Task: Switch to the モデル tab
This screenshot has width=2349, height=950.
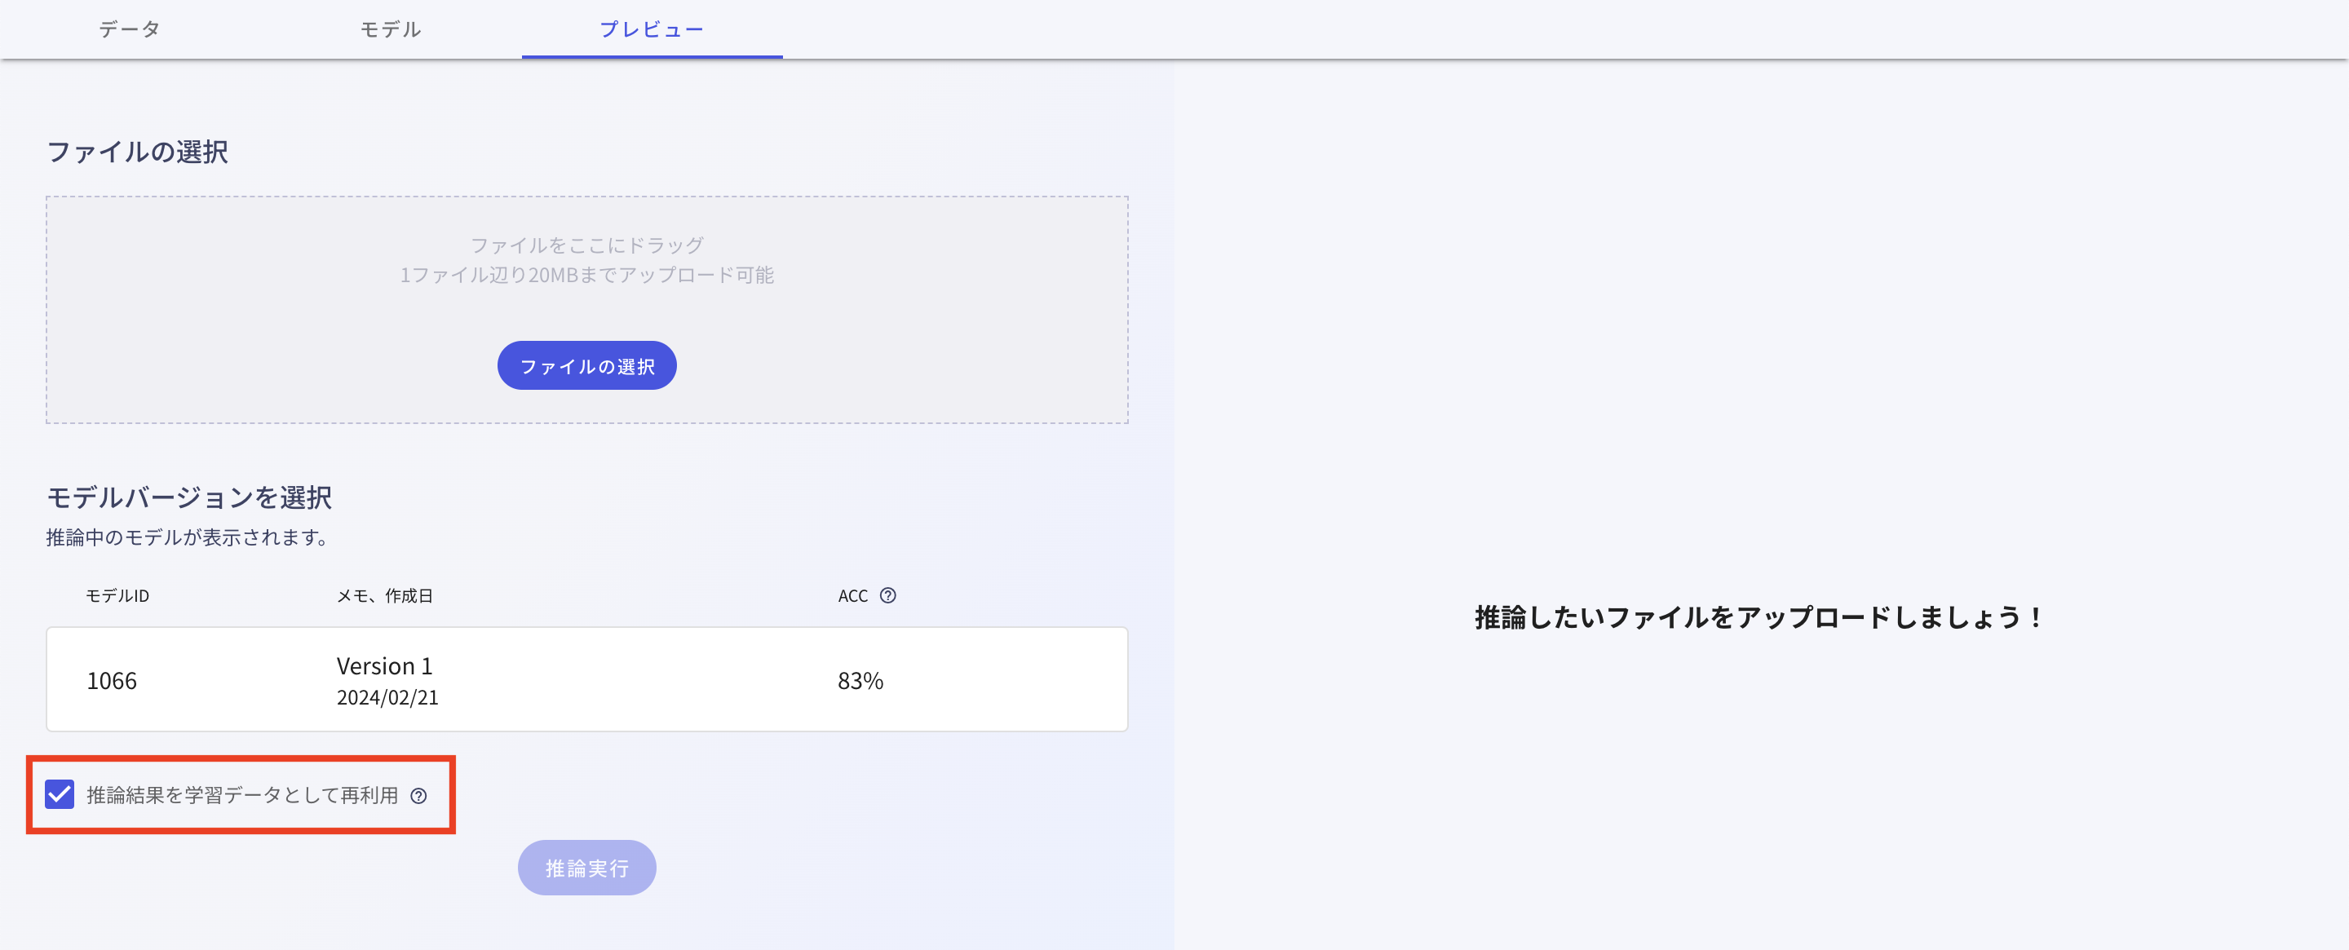Action: click(x=391, y=29)
